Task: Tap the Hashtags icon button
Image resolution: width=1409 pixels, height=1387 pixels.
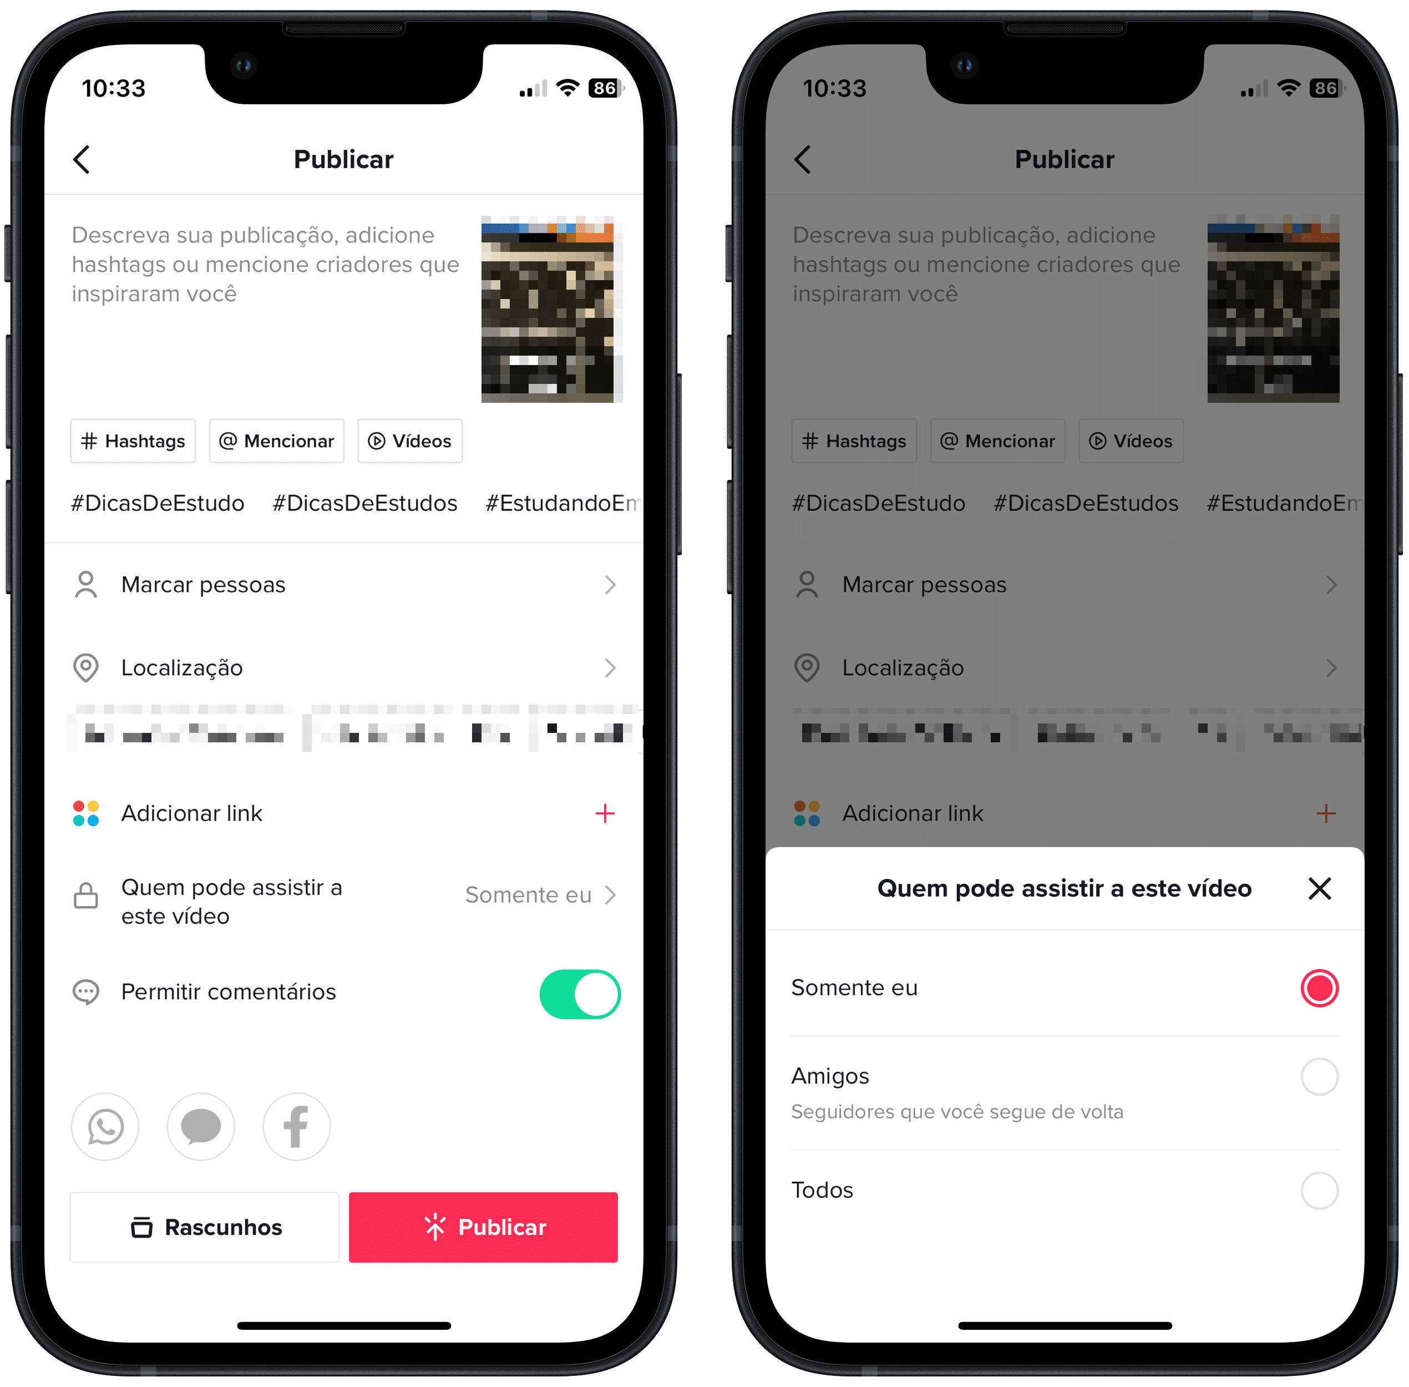Action: 133,441
